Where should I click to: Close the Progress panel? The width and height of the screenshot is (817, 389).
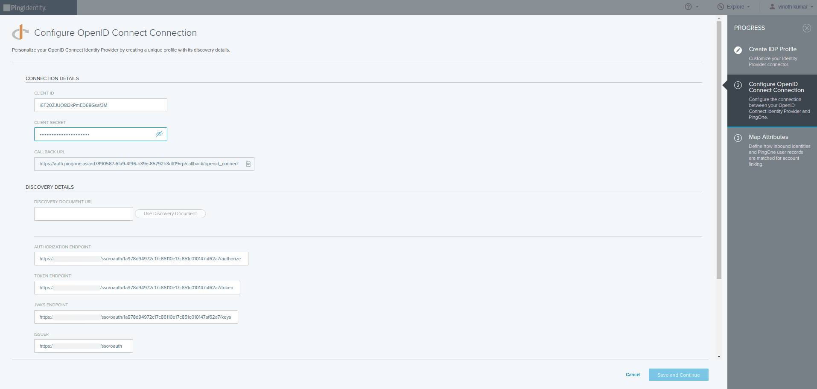[807, 28]
